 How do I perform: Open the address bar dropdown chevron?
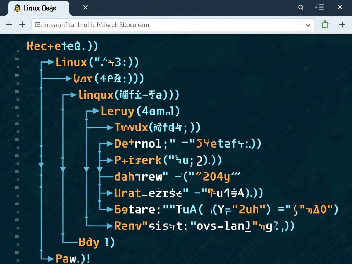tap(308, 25)
